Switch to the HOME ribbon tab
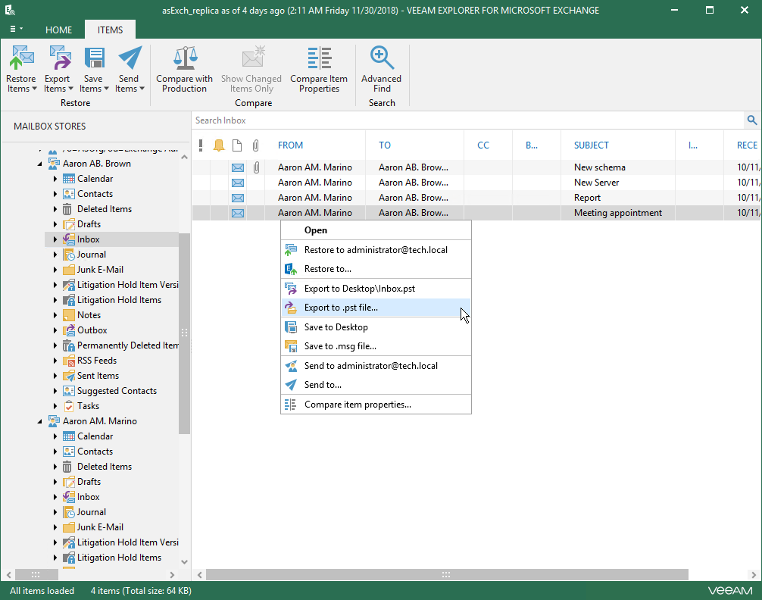 click(58, 30)
